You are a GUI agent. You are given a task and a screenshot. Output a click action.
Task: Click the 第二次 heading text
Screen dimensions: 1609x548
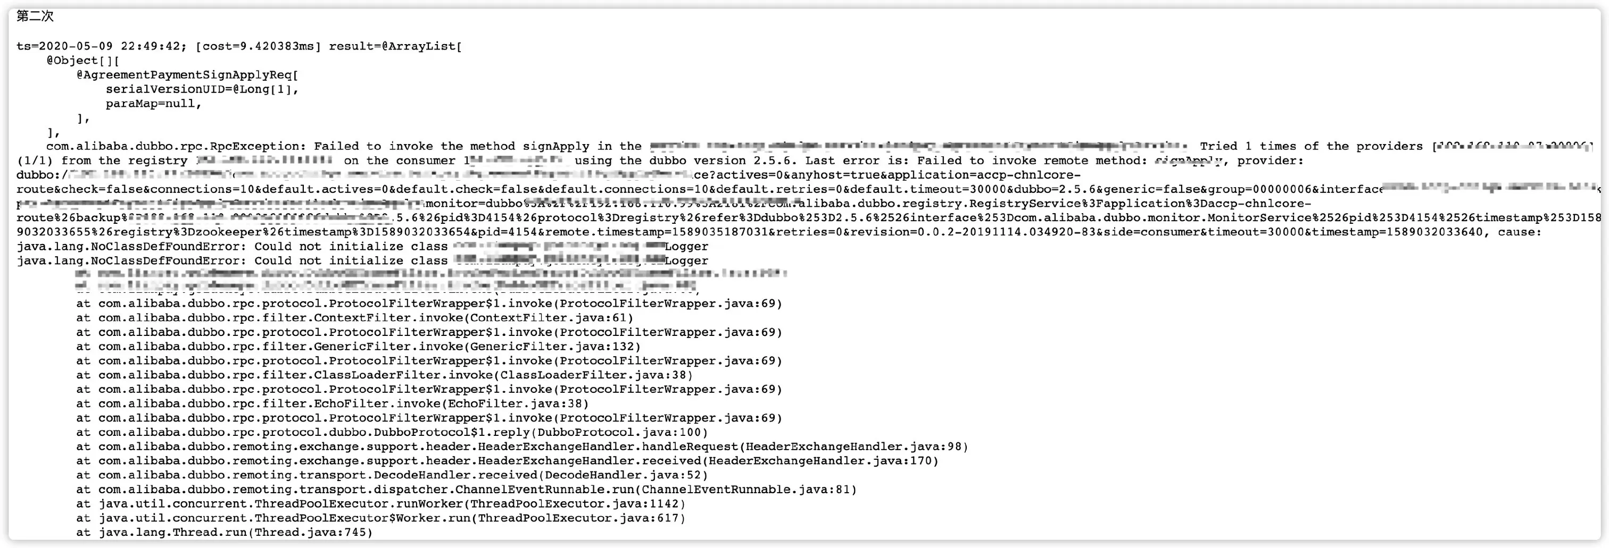tap(35, 16)
